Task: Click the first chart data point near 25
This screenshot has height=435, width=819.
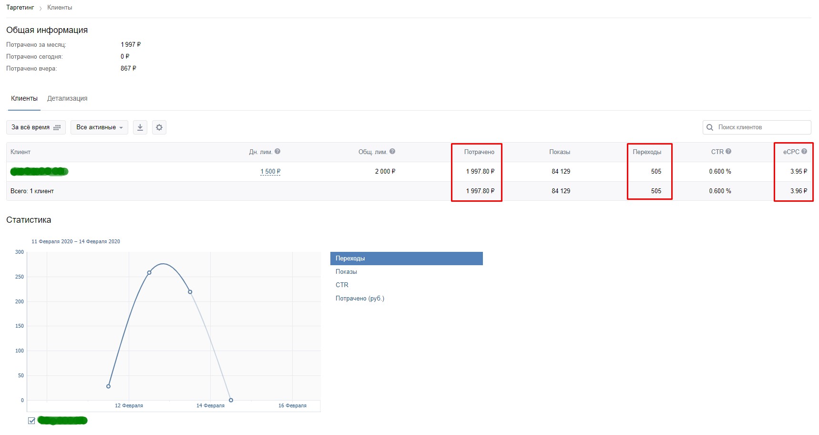Action: [x=109, y=386]
